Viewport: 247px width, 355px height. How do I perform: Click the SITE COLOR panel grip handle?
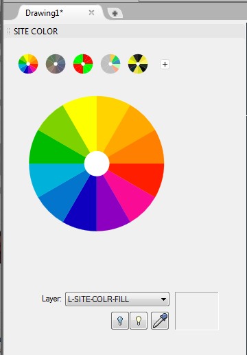[x=9, y=31]
